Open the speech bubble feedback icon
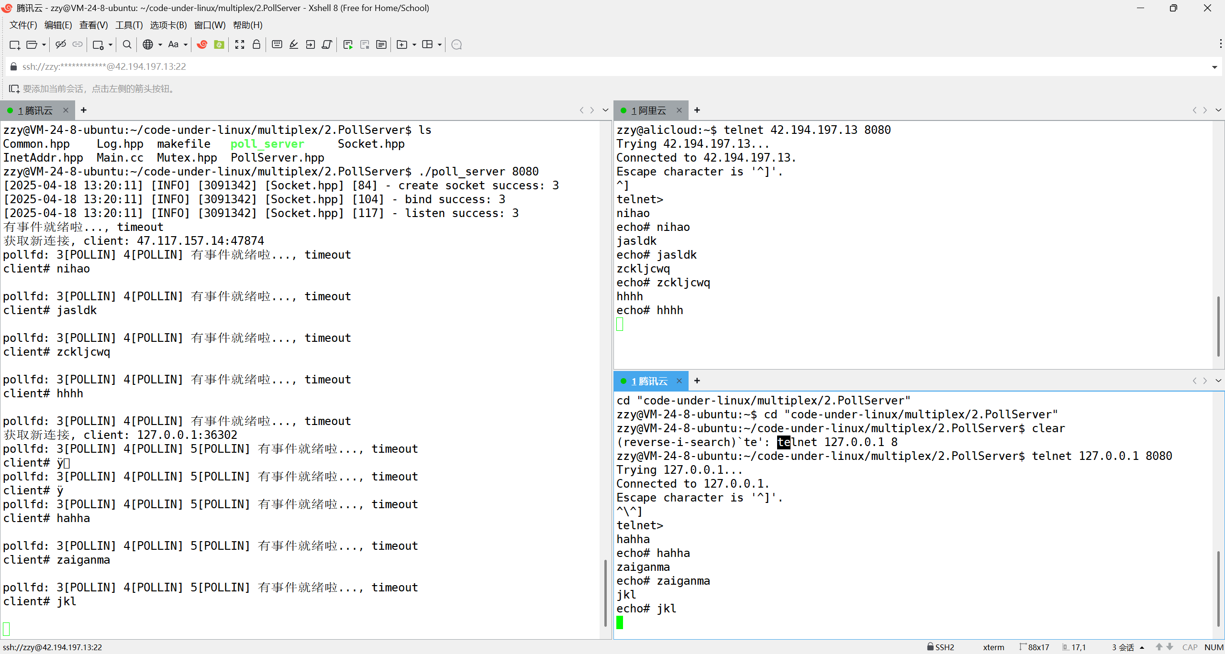This screenshot has width=1225, height=654. 457,44
